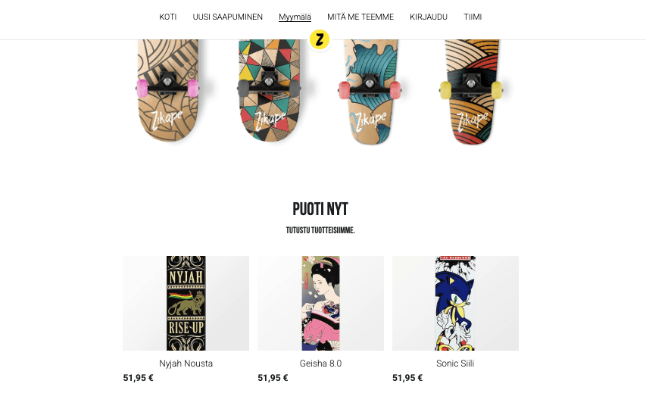Open MITÄ ME TEEMME page
Viewport: 646px width, 412px height.
(360, 17)
